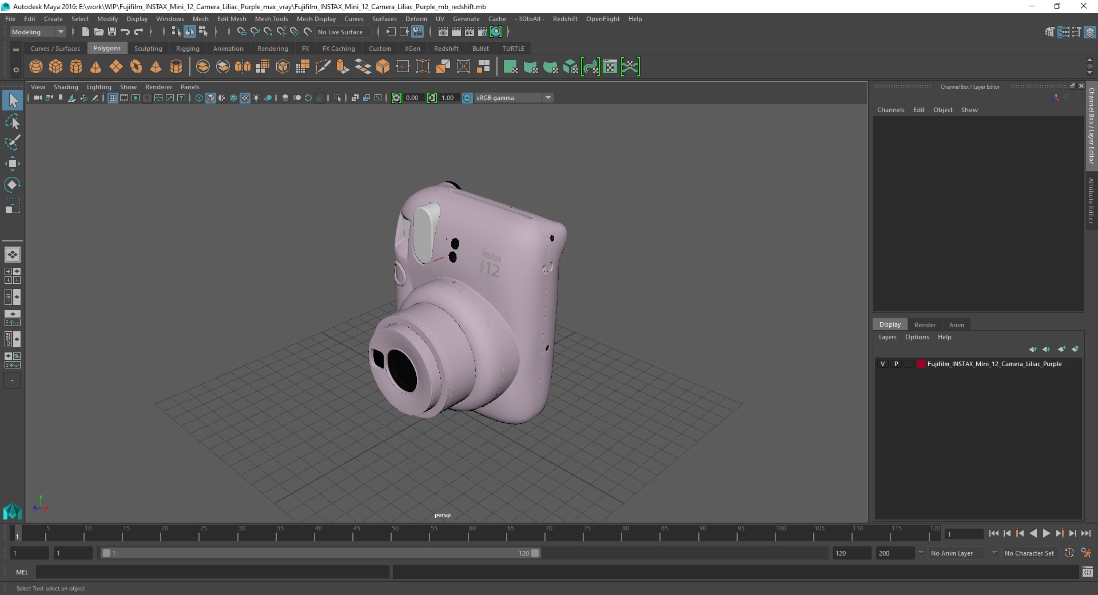Activate the Rotate tool in toolbox

tap(13, 185)
